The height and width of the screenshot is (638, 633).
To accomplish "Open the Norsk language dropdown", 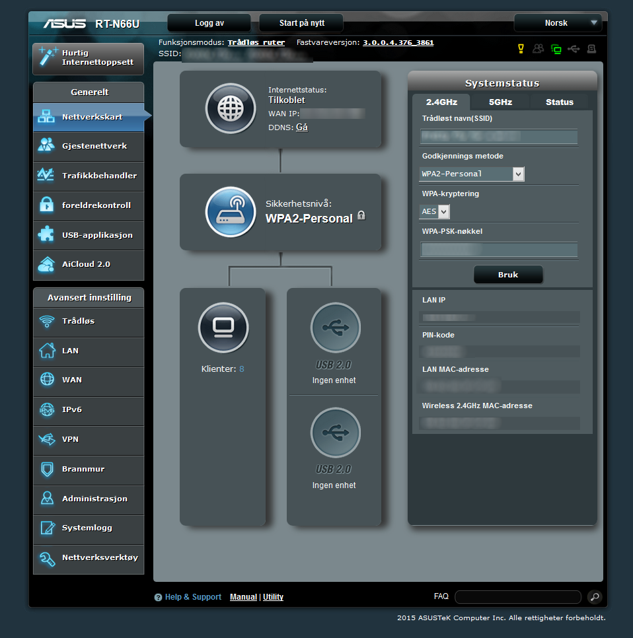I will coord(558,22).
